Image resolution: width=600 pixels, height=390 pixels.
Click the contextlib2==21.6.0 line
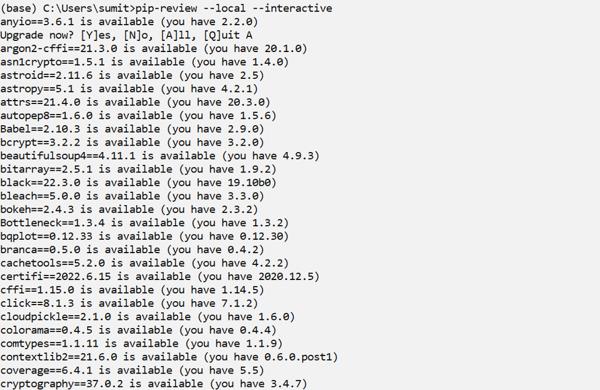pyautogui.click(x=169, y=358)
